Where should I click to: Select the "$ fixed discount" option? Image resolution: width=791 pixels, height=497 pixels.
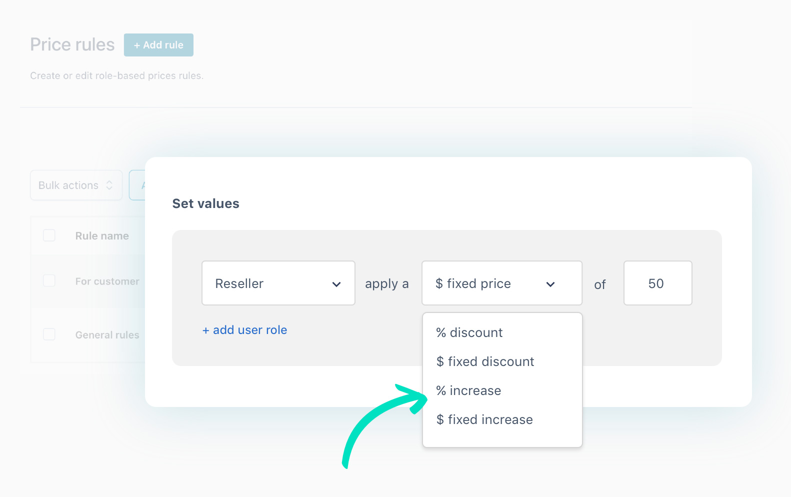tap(485, 361)
